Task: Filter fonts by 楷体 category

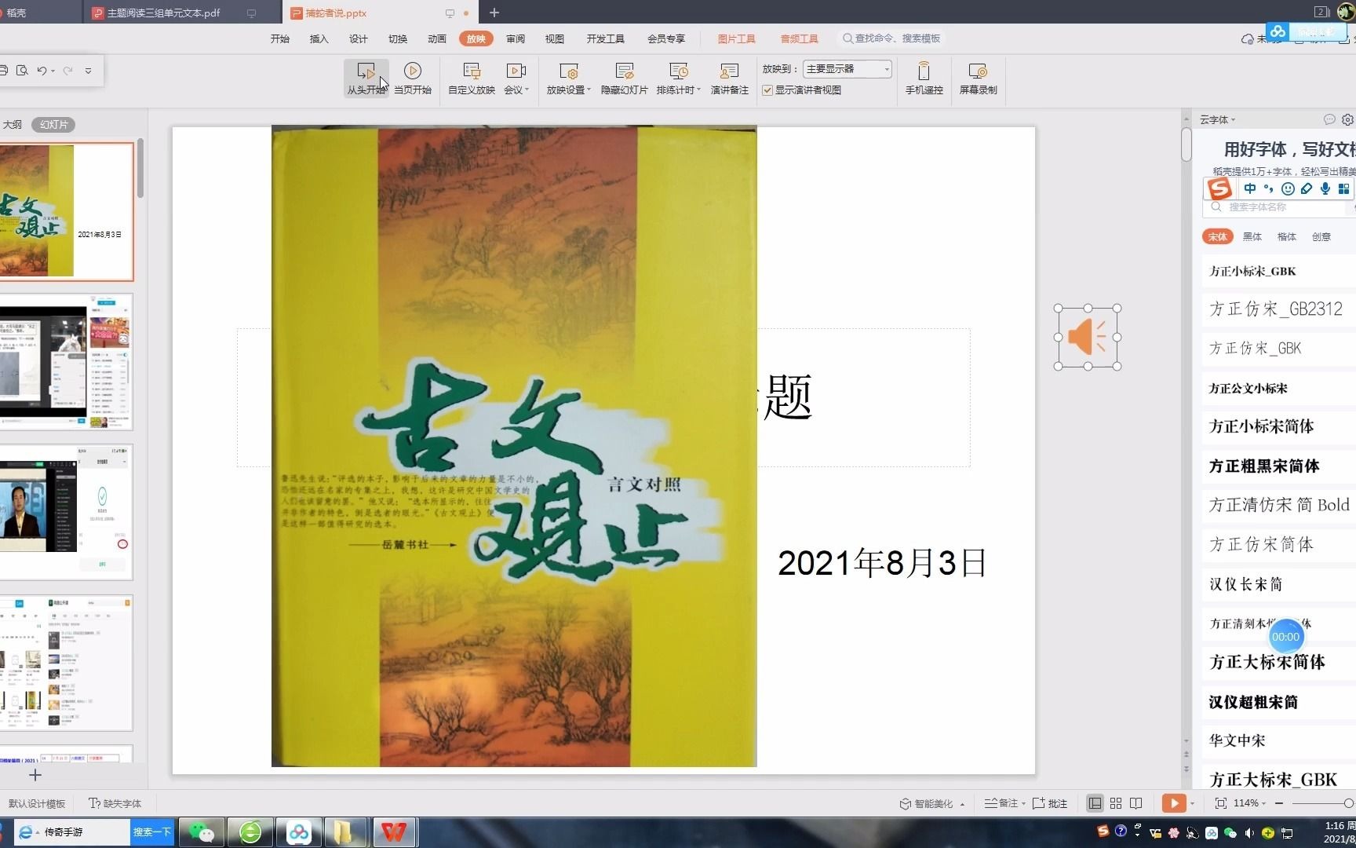Action: coord(1287,236)
